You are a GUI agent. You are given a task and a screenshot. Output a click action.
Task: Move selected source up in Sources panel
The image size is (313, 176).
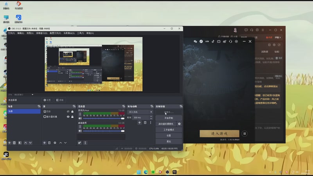tap(61, 143)
